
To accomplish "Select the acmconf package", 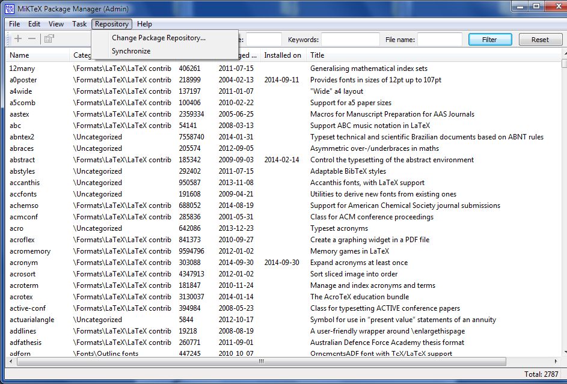I will click(x=23, y=217).
